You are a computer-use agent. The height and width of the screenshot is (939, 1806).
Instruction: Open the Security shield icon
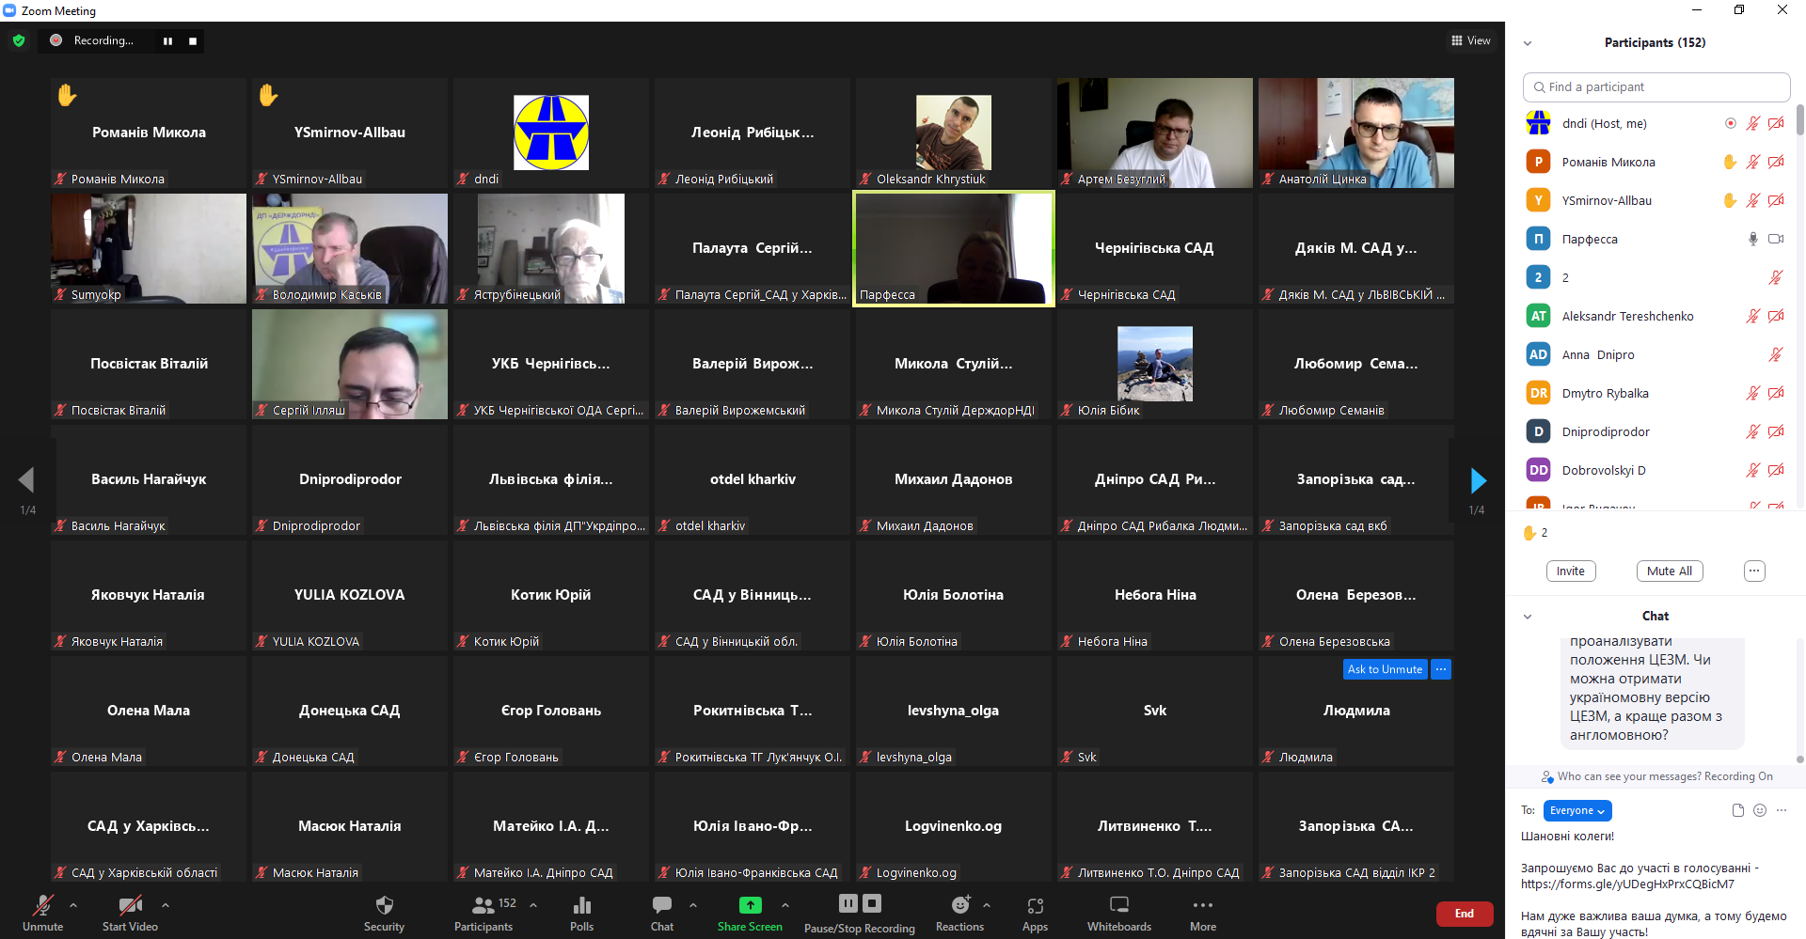(x=384, y=906)
